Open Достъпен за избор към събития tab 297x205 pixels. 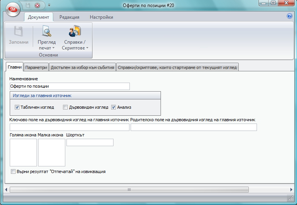click(82, 67)
